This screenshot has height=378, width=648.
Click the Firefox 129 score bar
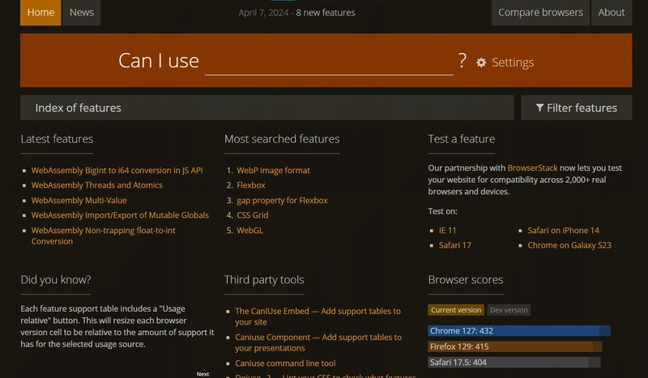[x=515, y=346]
